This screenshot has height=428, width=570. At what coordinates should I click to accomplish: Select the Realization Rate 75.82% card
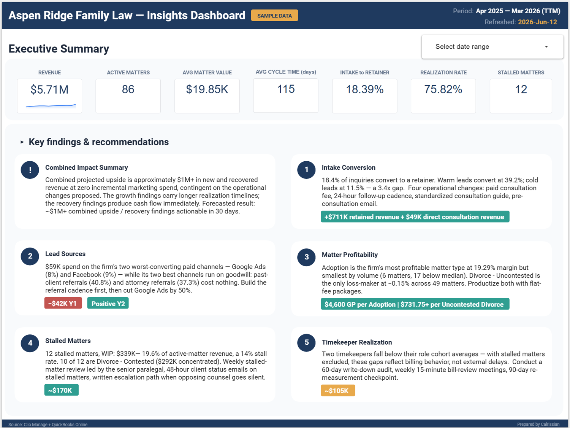pos(443,96)
